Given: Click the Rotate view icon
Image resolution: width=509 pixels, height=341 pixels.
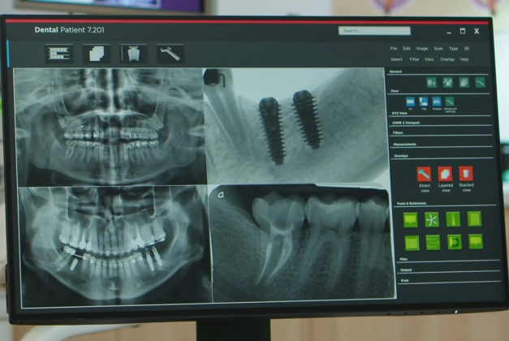Looking at the screenshot, I should (x=437, y=103).
